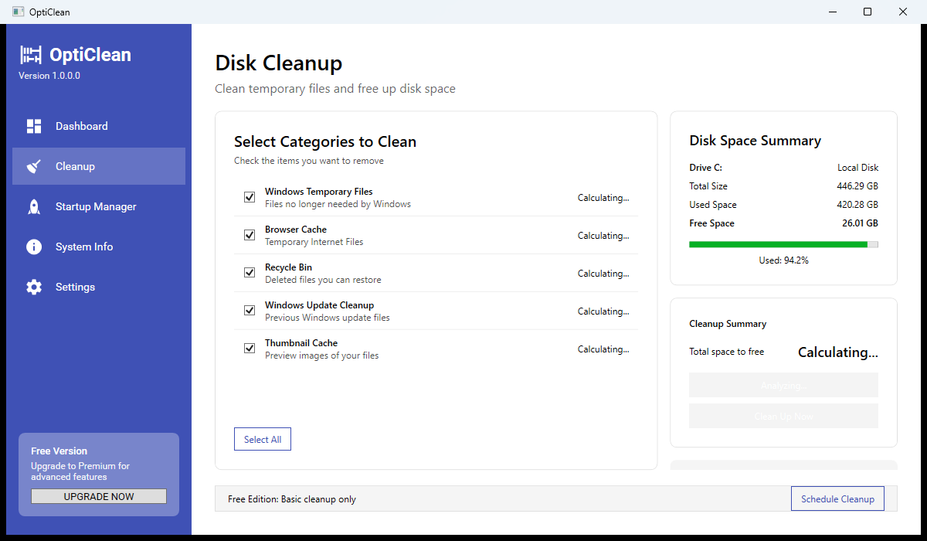Open the System Info section
Screen dimensions: 927x541
(99, 247)
